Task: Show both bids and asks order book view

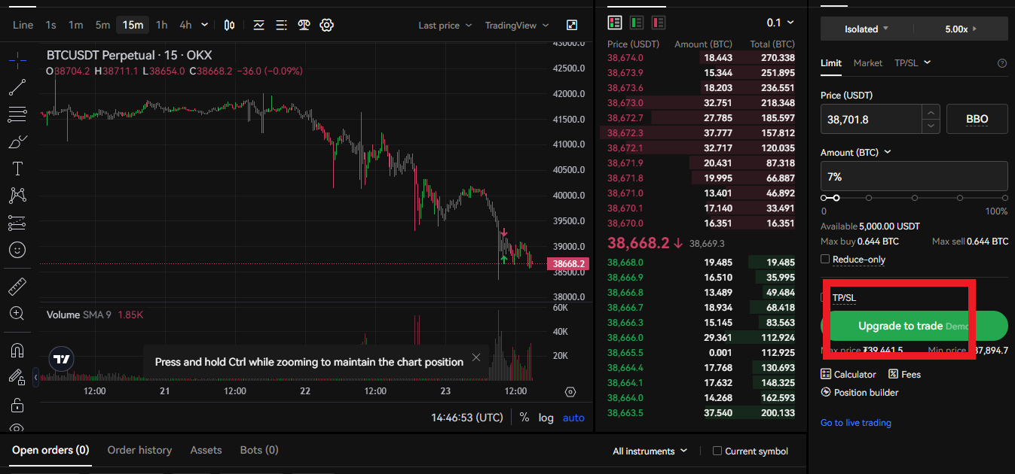Action: (x=615, y=23)
